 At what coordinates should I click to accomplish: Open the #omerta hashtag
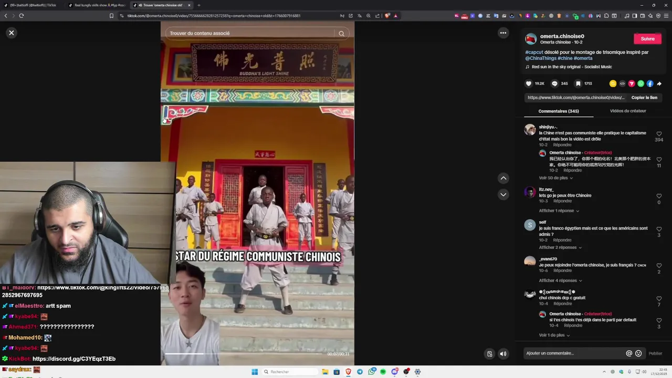click(583, 58)
